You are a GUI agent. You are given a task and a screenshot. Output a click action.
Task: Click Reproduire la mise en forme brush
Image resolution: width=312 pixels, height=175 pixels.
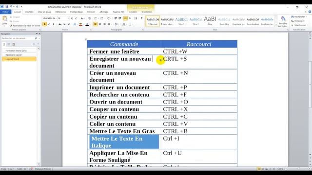[x=25, y=26]
